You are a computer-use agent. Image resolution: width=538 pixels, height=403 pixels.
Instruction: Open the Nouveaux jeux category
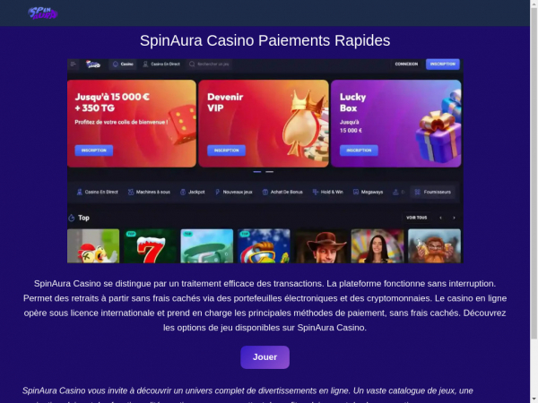point(234,192)
